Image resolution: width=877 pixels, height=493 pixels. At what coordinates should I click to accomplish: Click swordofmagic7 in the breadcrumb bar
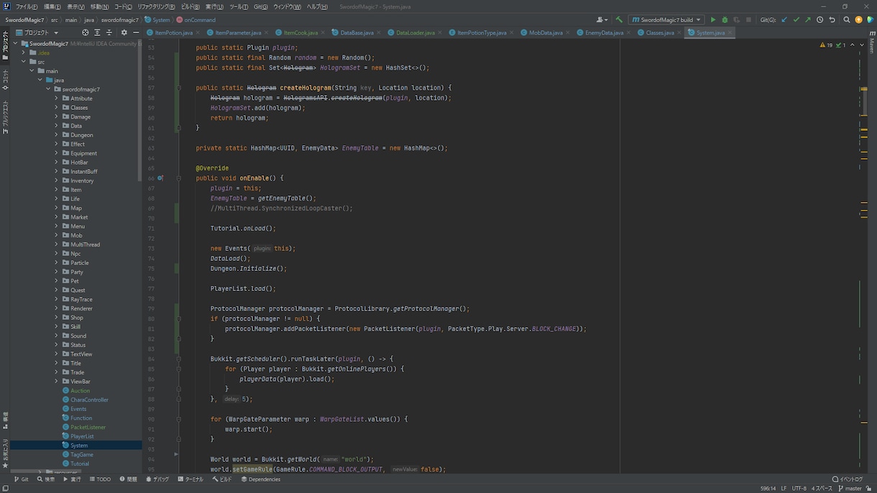point(119,20)
